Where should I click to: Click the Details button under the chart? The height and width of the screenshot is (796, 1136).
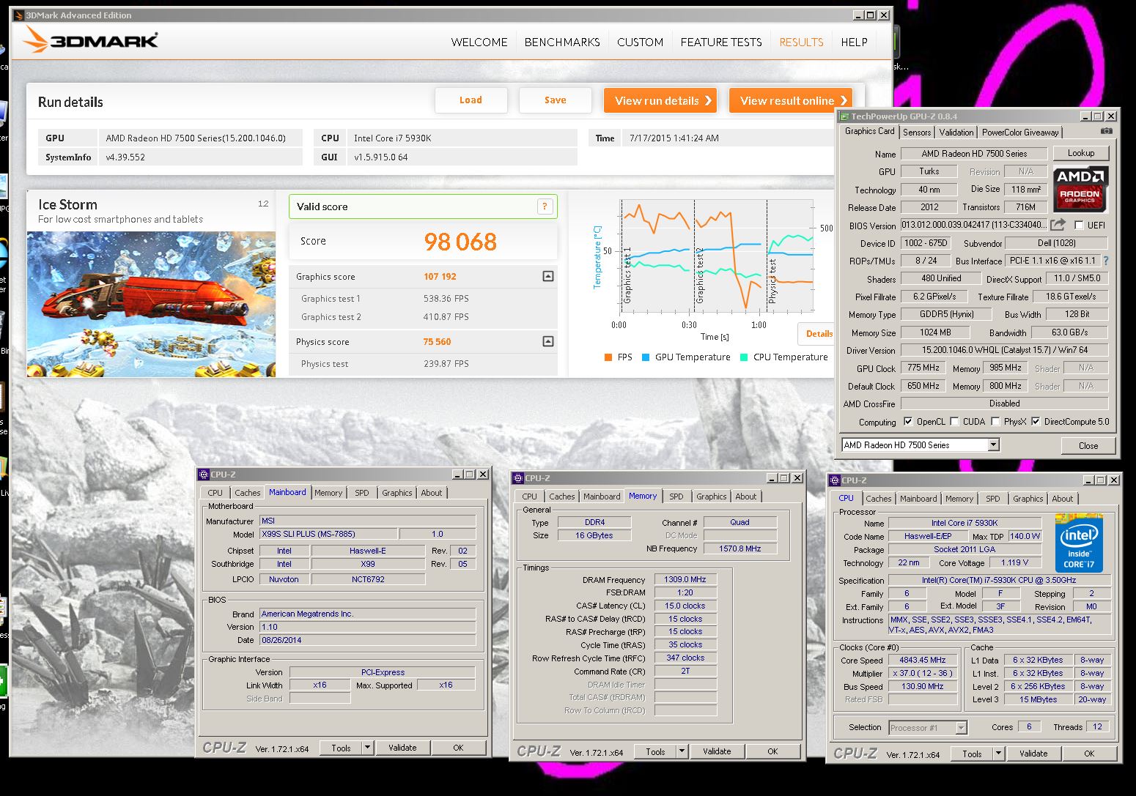(x=817, y=333)
